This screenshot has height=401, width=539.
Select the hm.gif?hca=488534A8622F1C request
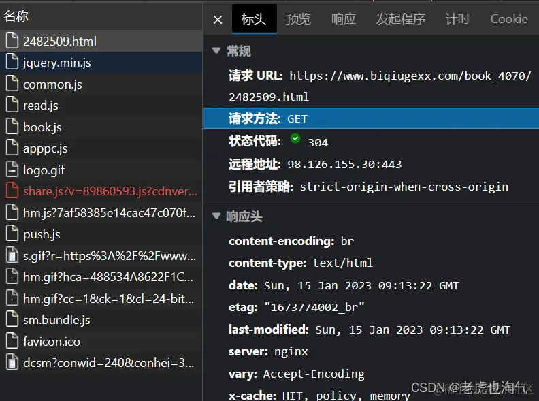point(108,277)
